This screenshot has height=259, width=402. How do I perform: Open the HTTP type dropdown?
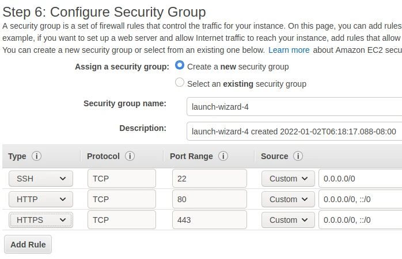click(41, 199)
